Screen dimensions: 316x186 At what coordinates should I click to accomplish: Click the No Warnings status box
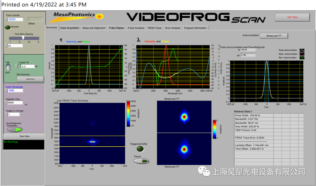24,145
